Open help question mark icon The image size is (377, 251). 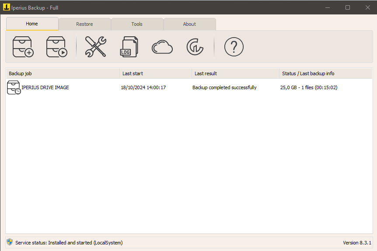coord(234,47)
